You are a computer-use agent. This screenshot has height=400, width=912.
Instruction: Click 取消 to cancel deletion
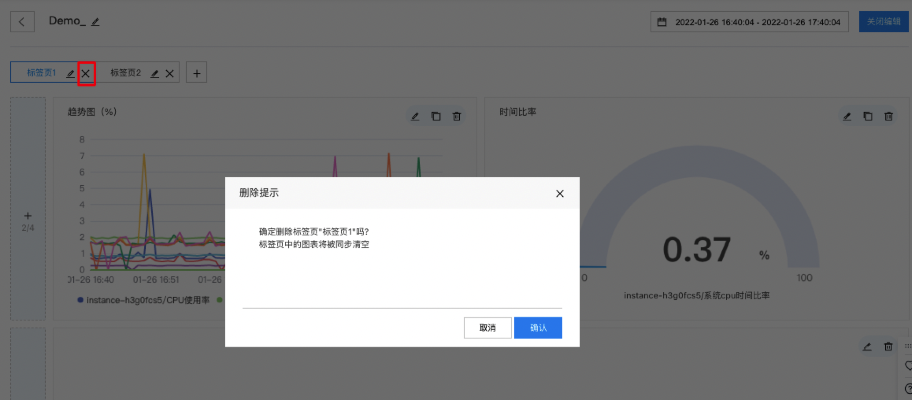(x=488, y=328)
